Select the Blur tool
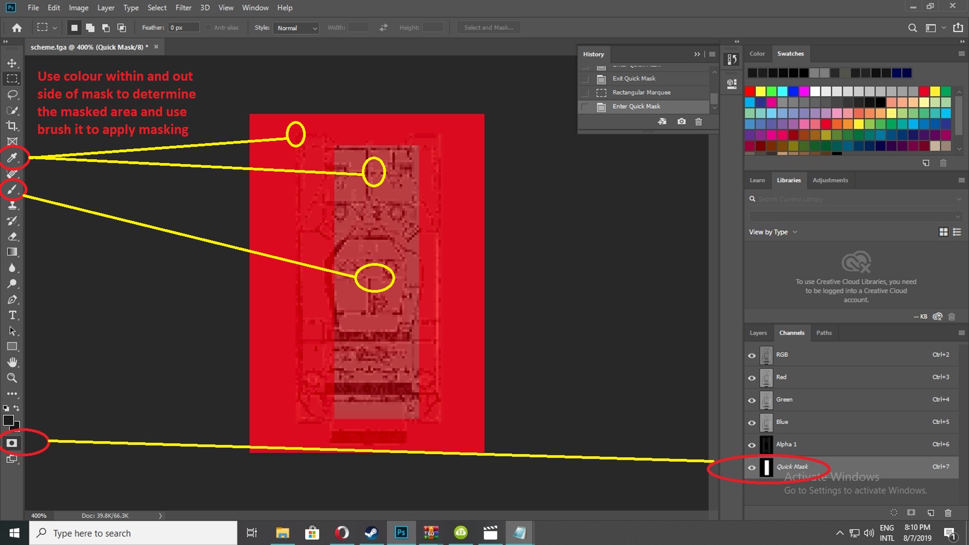 tap(12, 268)
